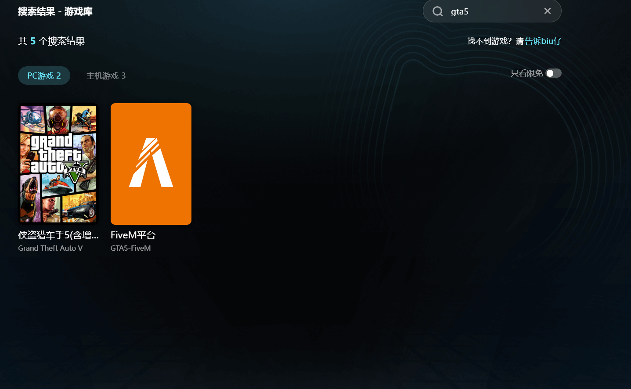Select the FiveM平台 title
The height and width of the screenshot is (389, 631).
click(133, 235)
